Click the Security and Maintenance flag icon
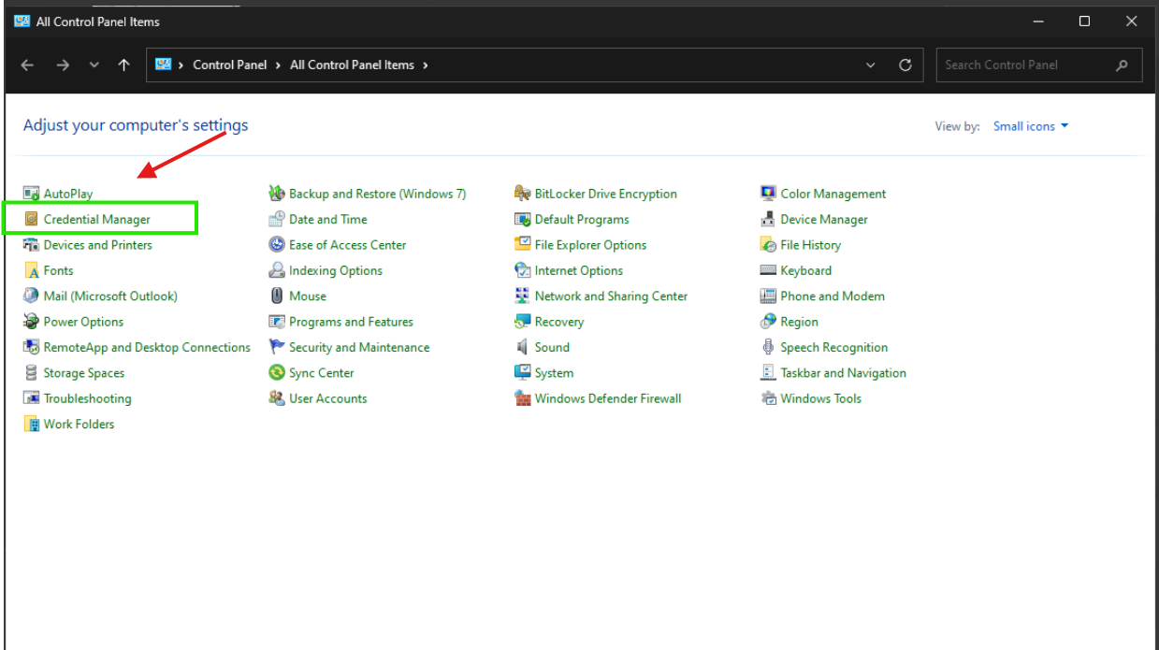This screenshot has height=650, width=1159. click(277, 347)
